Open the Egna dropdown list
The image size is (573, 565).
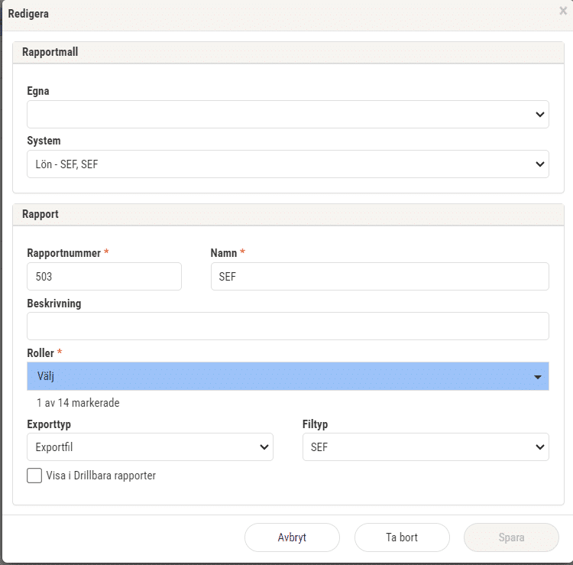coord(287,114)
